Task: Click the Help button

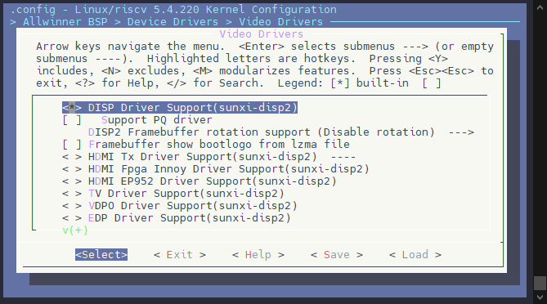Action: (x=258, y=254)
